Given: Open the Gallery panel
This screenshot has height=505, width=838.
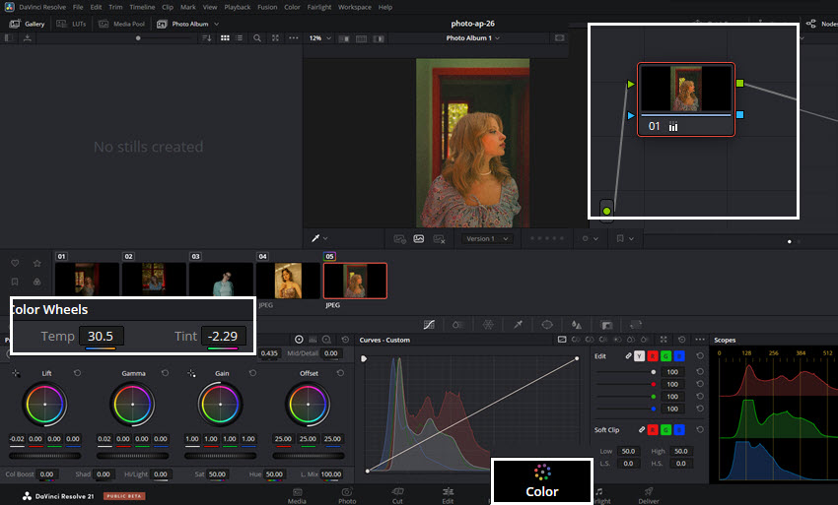Looking at the screenshot, I should click(x=28, y=24).
